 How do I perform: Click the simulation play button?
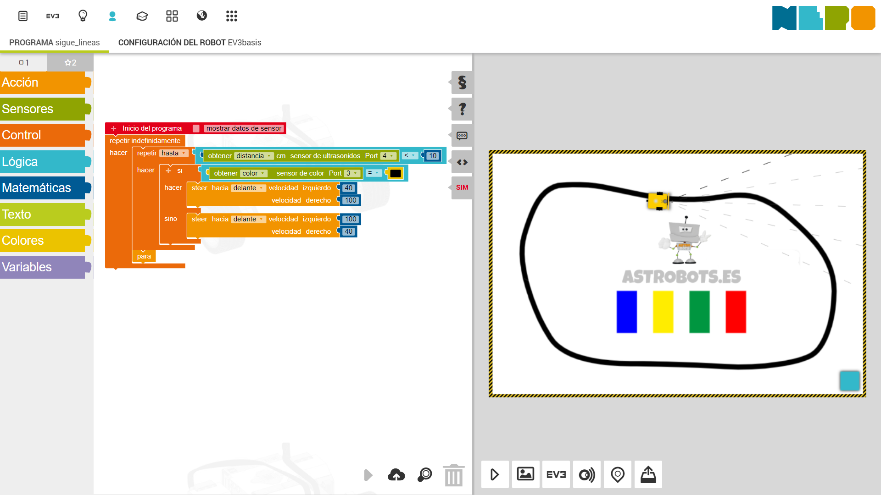pos(495,474)
